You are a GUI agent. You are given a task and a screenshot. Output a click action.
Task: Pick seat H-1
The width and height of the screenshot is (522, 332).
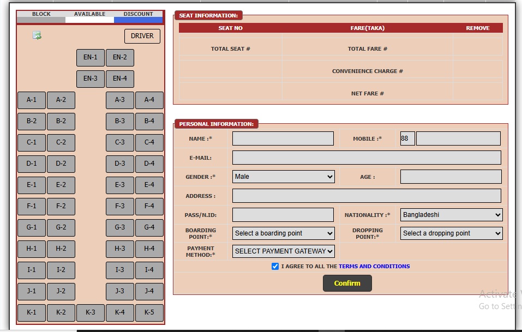32,249
